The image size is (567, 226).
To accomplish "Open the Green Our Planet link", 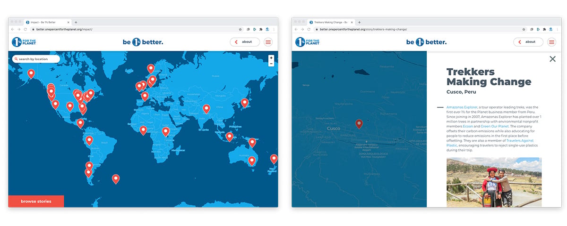I will point(496,126).
